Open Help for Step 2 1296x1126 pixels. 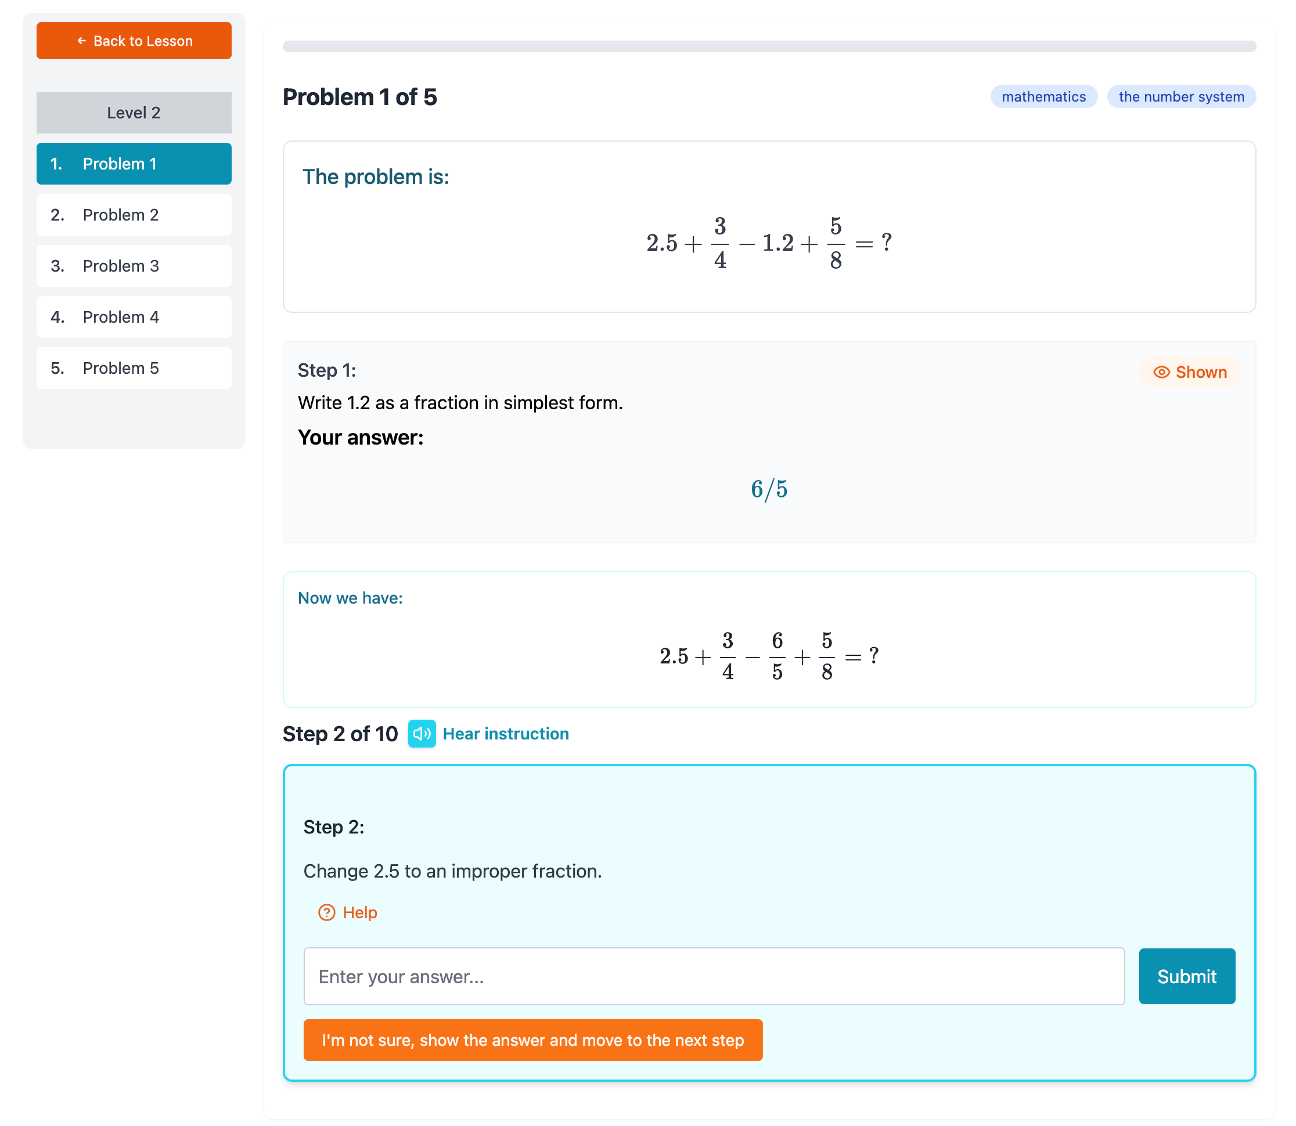pos(348,912)
